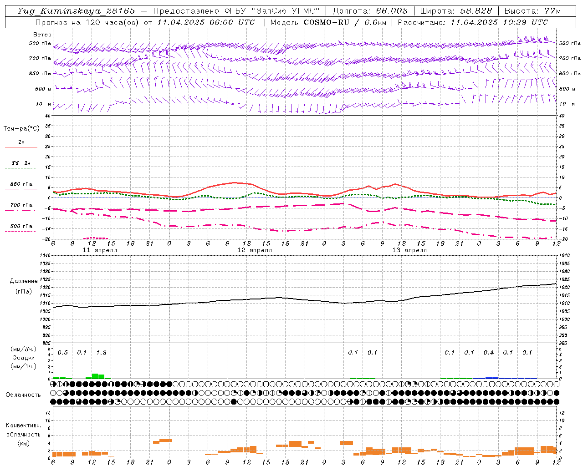The width and height of the screenshot is (583, 466).
Task: Click the "12 апреля" date label
Action: 255,250
